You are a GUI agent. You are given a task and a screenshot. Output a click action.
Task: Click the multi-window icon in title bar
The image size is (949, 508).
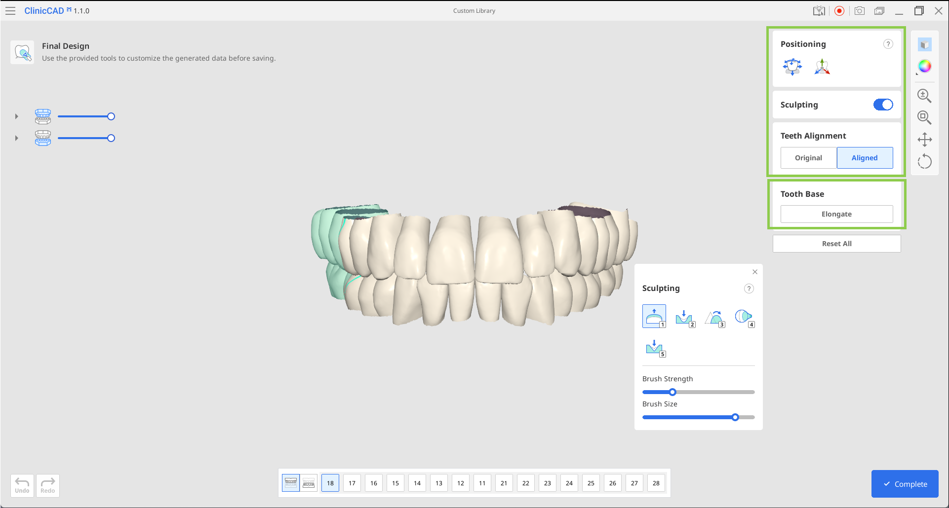tap(879, 11)
